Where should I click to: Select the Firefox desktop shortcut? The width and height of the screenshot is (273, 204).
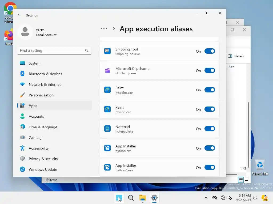coord(9,37)
